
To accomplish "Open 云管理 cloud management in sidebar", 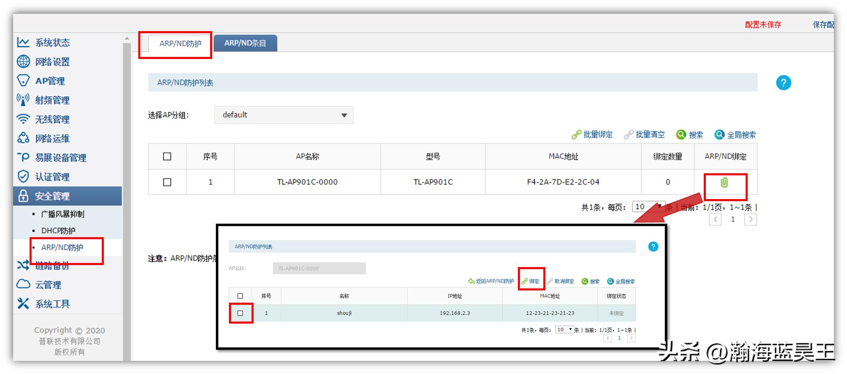I will [x=48, y=285].
